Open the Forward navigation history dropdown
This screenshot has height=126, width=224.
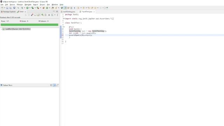click(x=103, y=8)
